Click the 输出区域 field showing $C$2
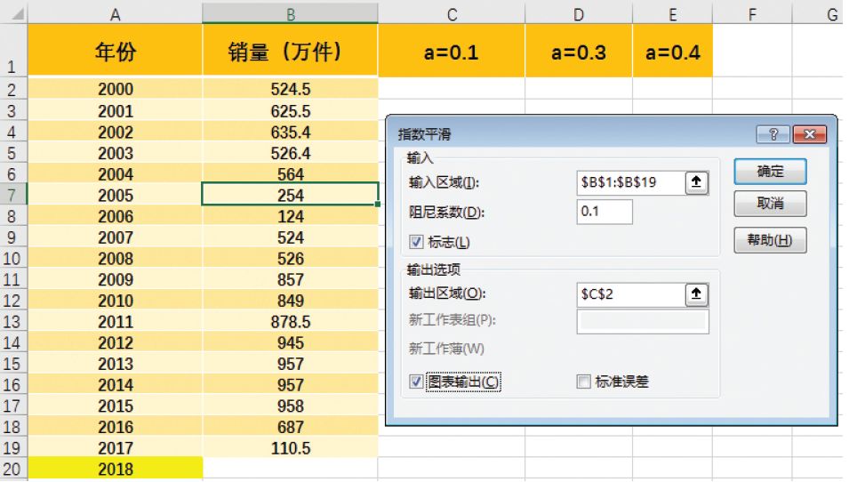The image size is (849, 482). 631,294
